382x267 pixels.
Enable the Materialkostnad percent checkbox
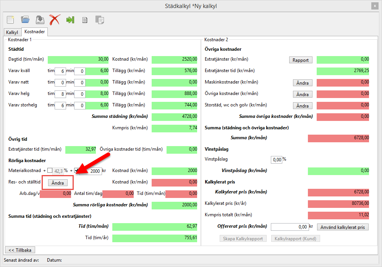[x=50, y=170]
